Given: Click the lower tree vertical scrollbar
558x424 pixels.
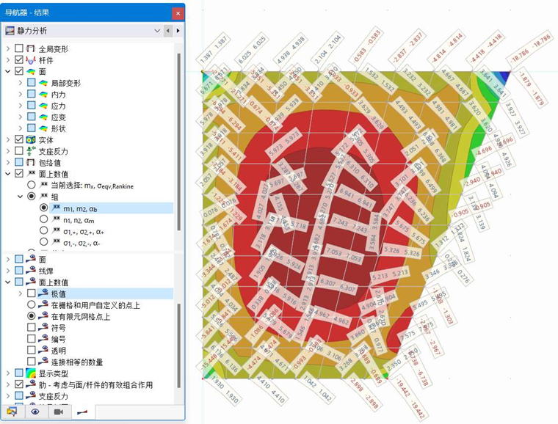Looking at the screenshot, I should click(178, 346).
